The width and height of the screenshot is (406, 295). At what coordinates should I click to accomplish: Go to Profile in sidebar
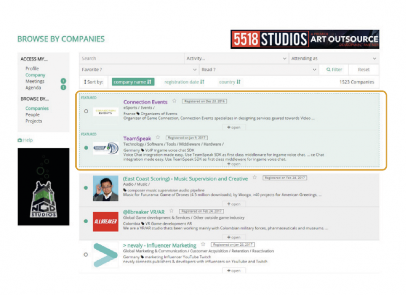32,69
